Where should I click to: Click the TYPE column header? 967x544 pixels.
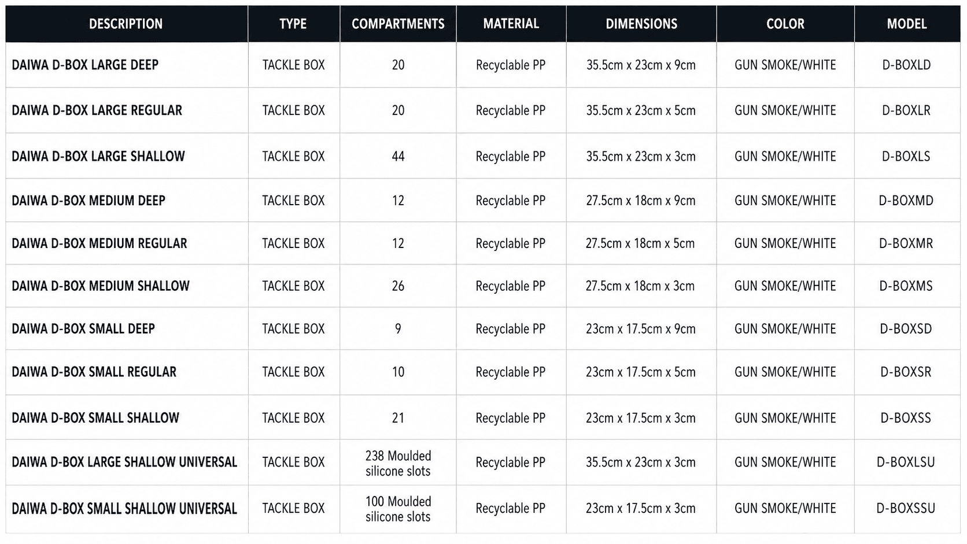[x=293, y=24]
